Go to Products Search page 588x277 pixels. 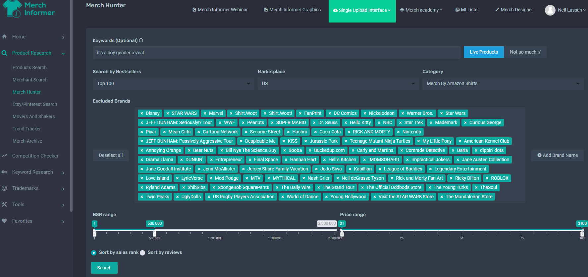click(x=29, y=68)
